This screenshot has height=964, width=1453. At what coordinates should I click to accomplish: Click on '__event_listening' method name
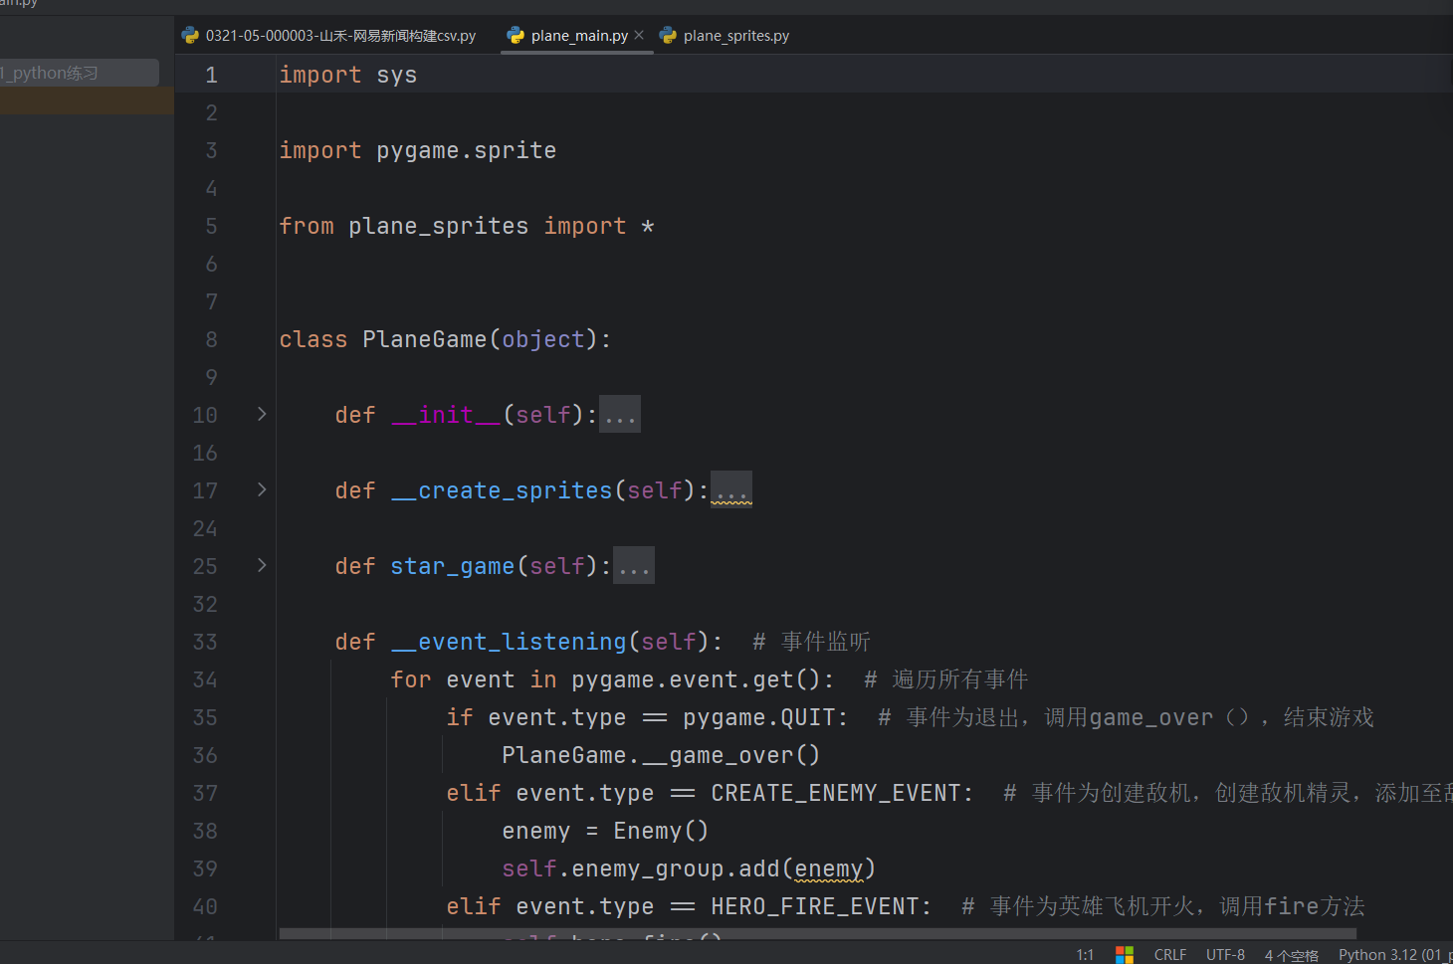click(509, 642)
